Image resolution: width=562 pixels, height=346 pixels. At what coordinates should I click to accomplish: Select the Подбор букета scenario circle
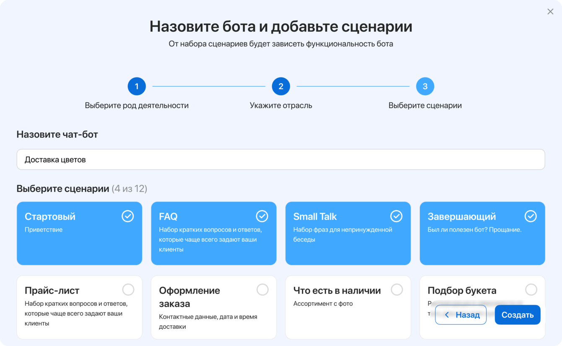pos(531,290)
